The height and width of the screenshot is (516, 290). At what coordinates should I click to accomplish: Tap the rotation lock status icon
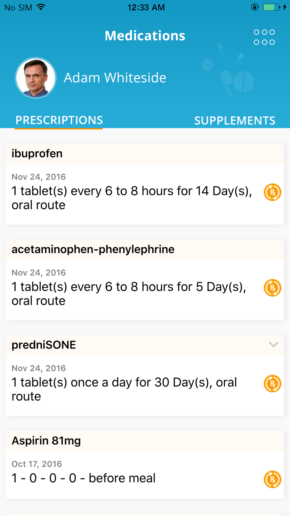(x=255, y=7)
